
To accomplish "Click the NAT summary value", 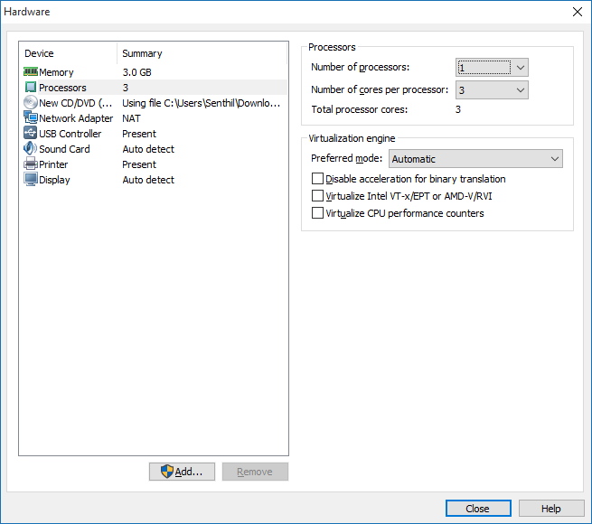I will pyautogui.click(x=131, y=118).
